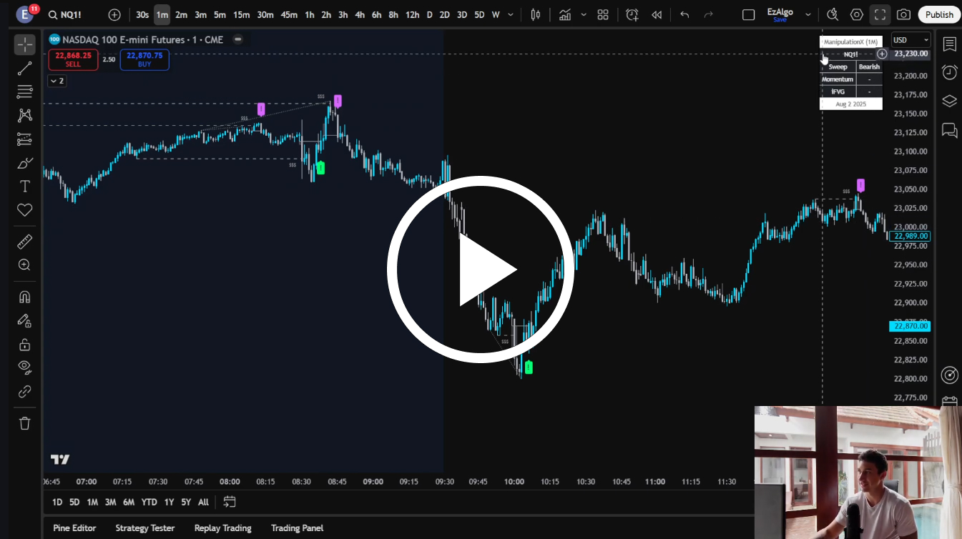Open the alerts clock icon in right sidebar
The image size is (962, 539).
pos(949,72)
